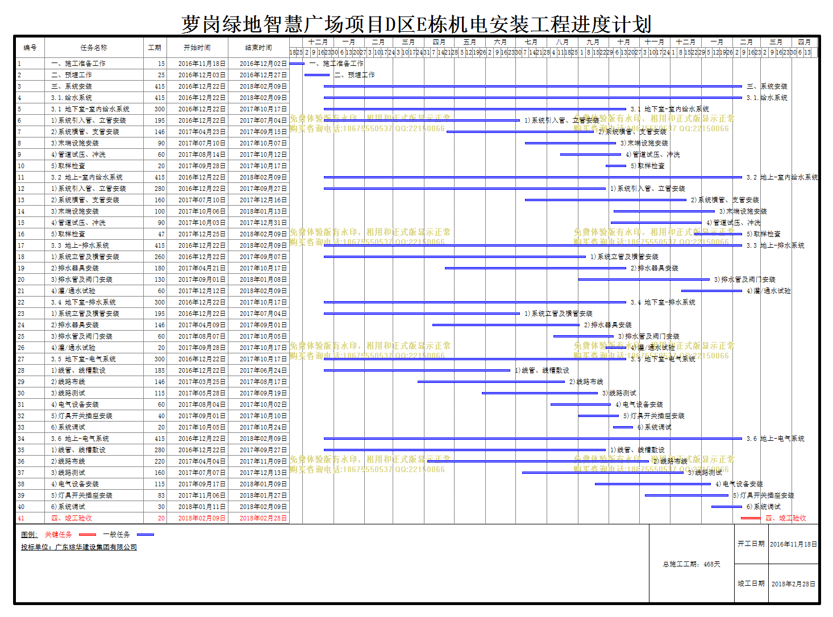Click the red Gantt bar for 四、竣工验收
This screenshot has width=833, height=617.
click(x=751, y=518)
